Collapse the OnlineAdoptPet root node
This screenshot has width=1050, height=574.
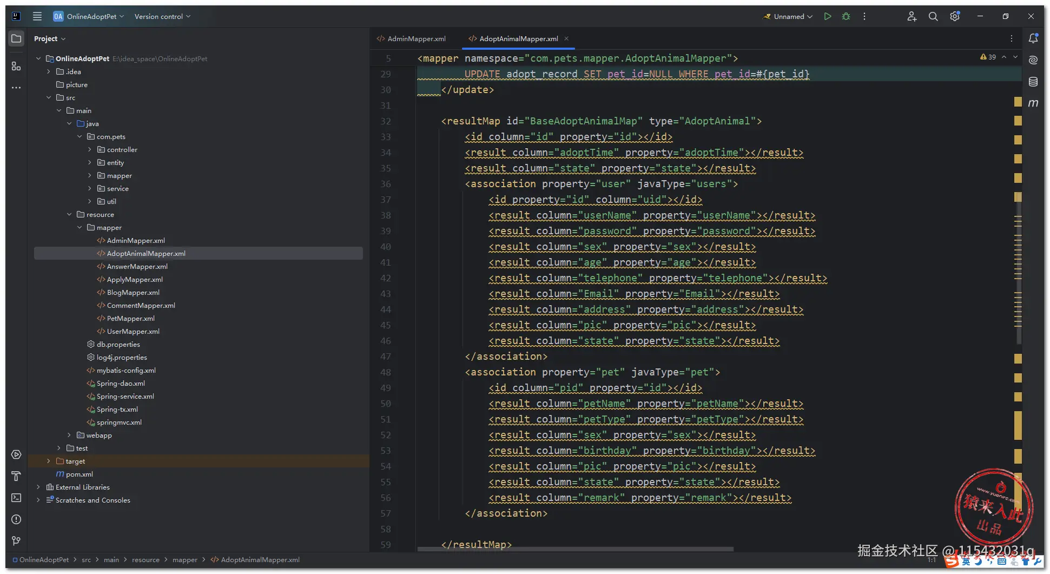38,58
